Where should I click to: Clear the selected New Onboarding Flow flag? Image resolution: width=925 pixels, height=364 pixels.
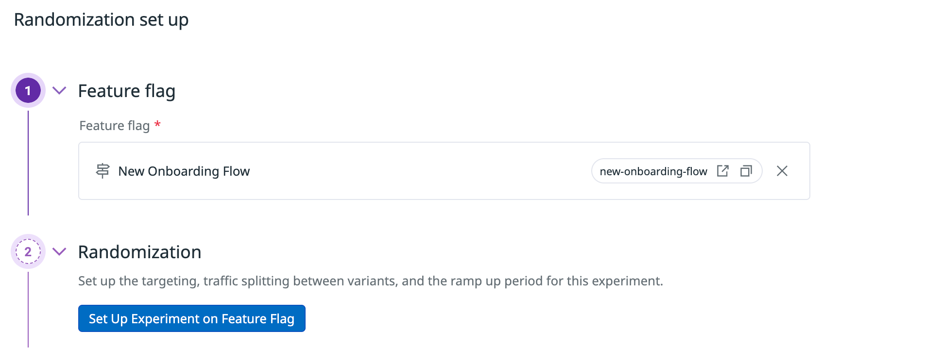[x=782, y=171]
